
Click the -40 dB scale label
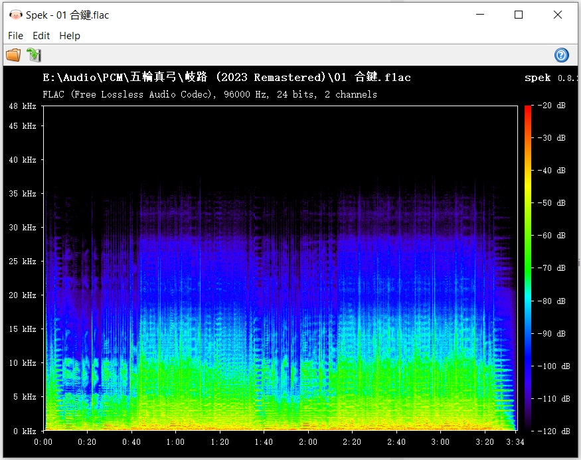(551, 171)
